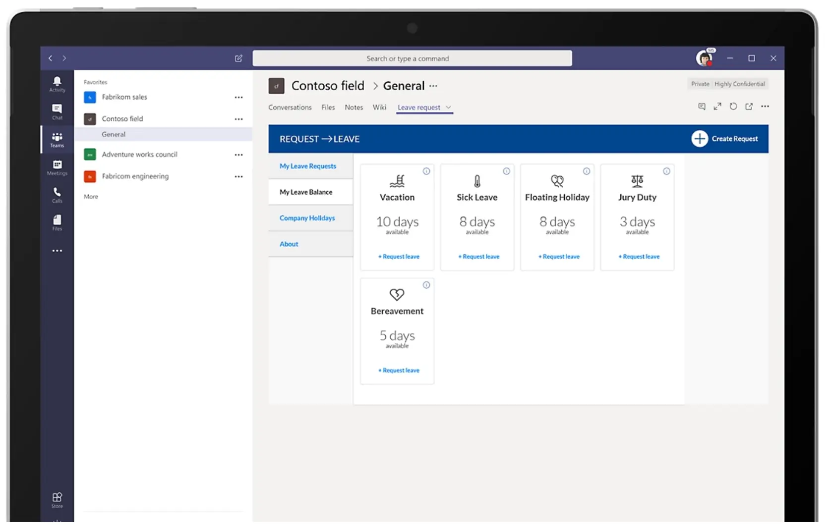The height and width of the screenshot is (531, 829).
Task: Go back with the left arrow
Action: 50,58
